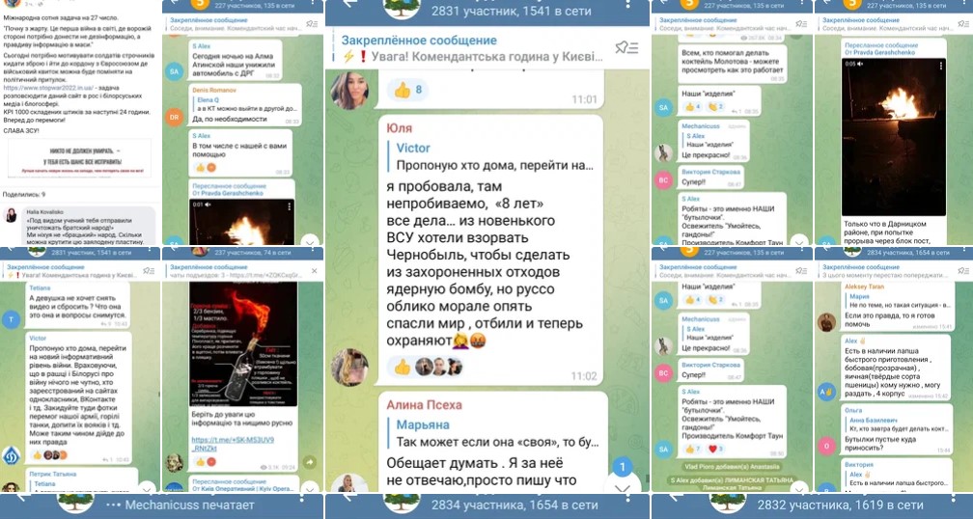Toggle mute icon on the 0:05 video
The height and width of the screenshot is (519, 973).
[861, 64]
